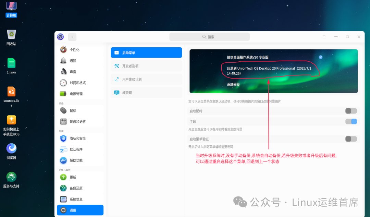Go back with the arrow button

tap(72, 37)
